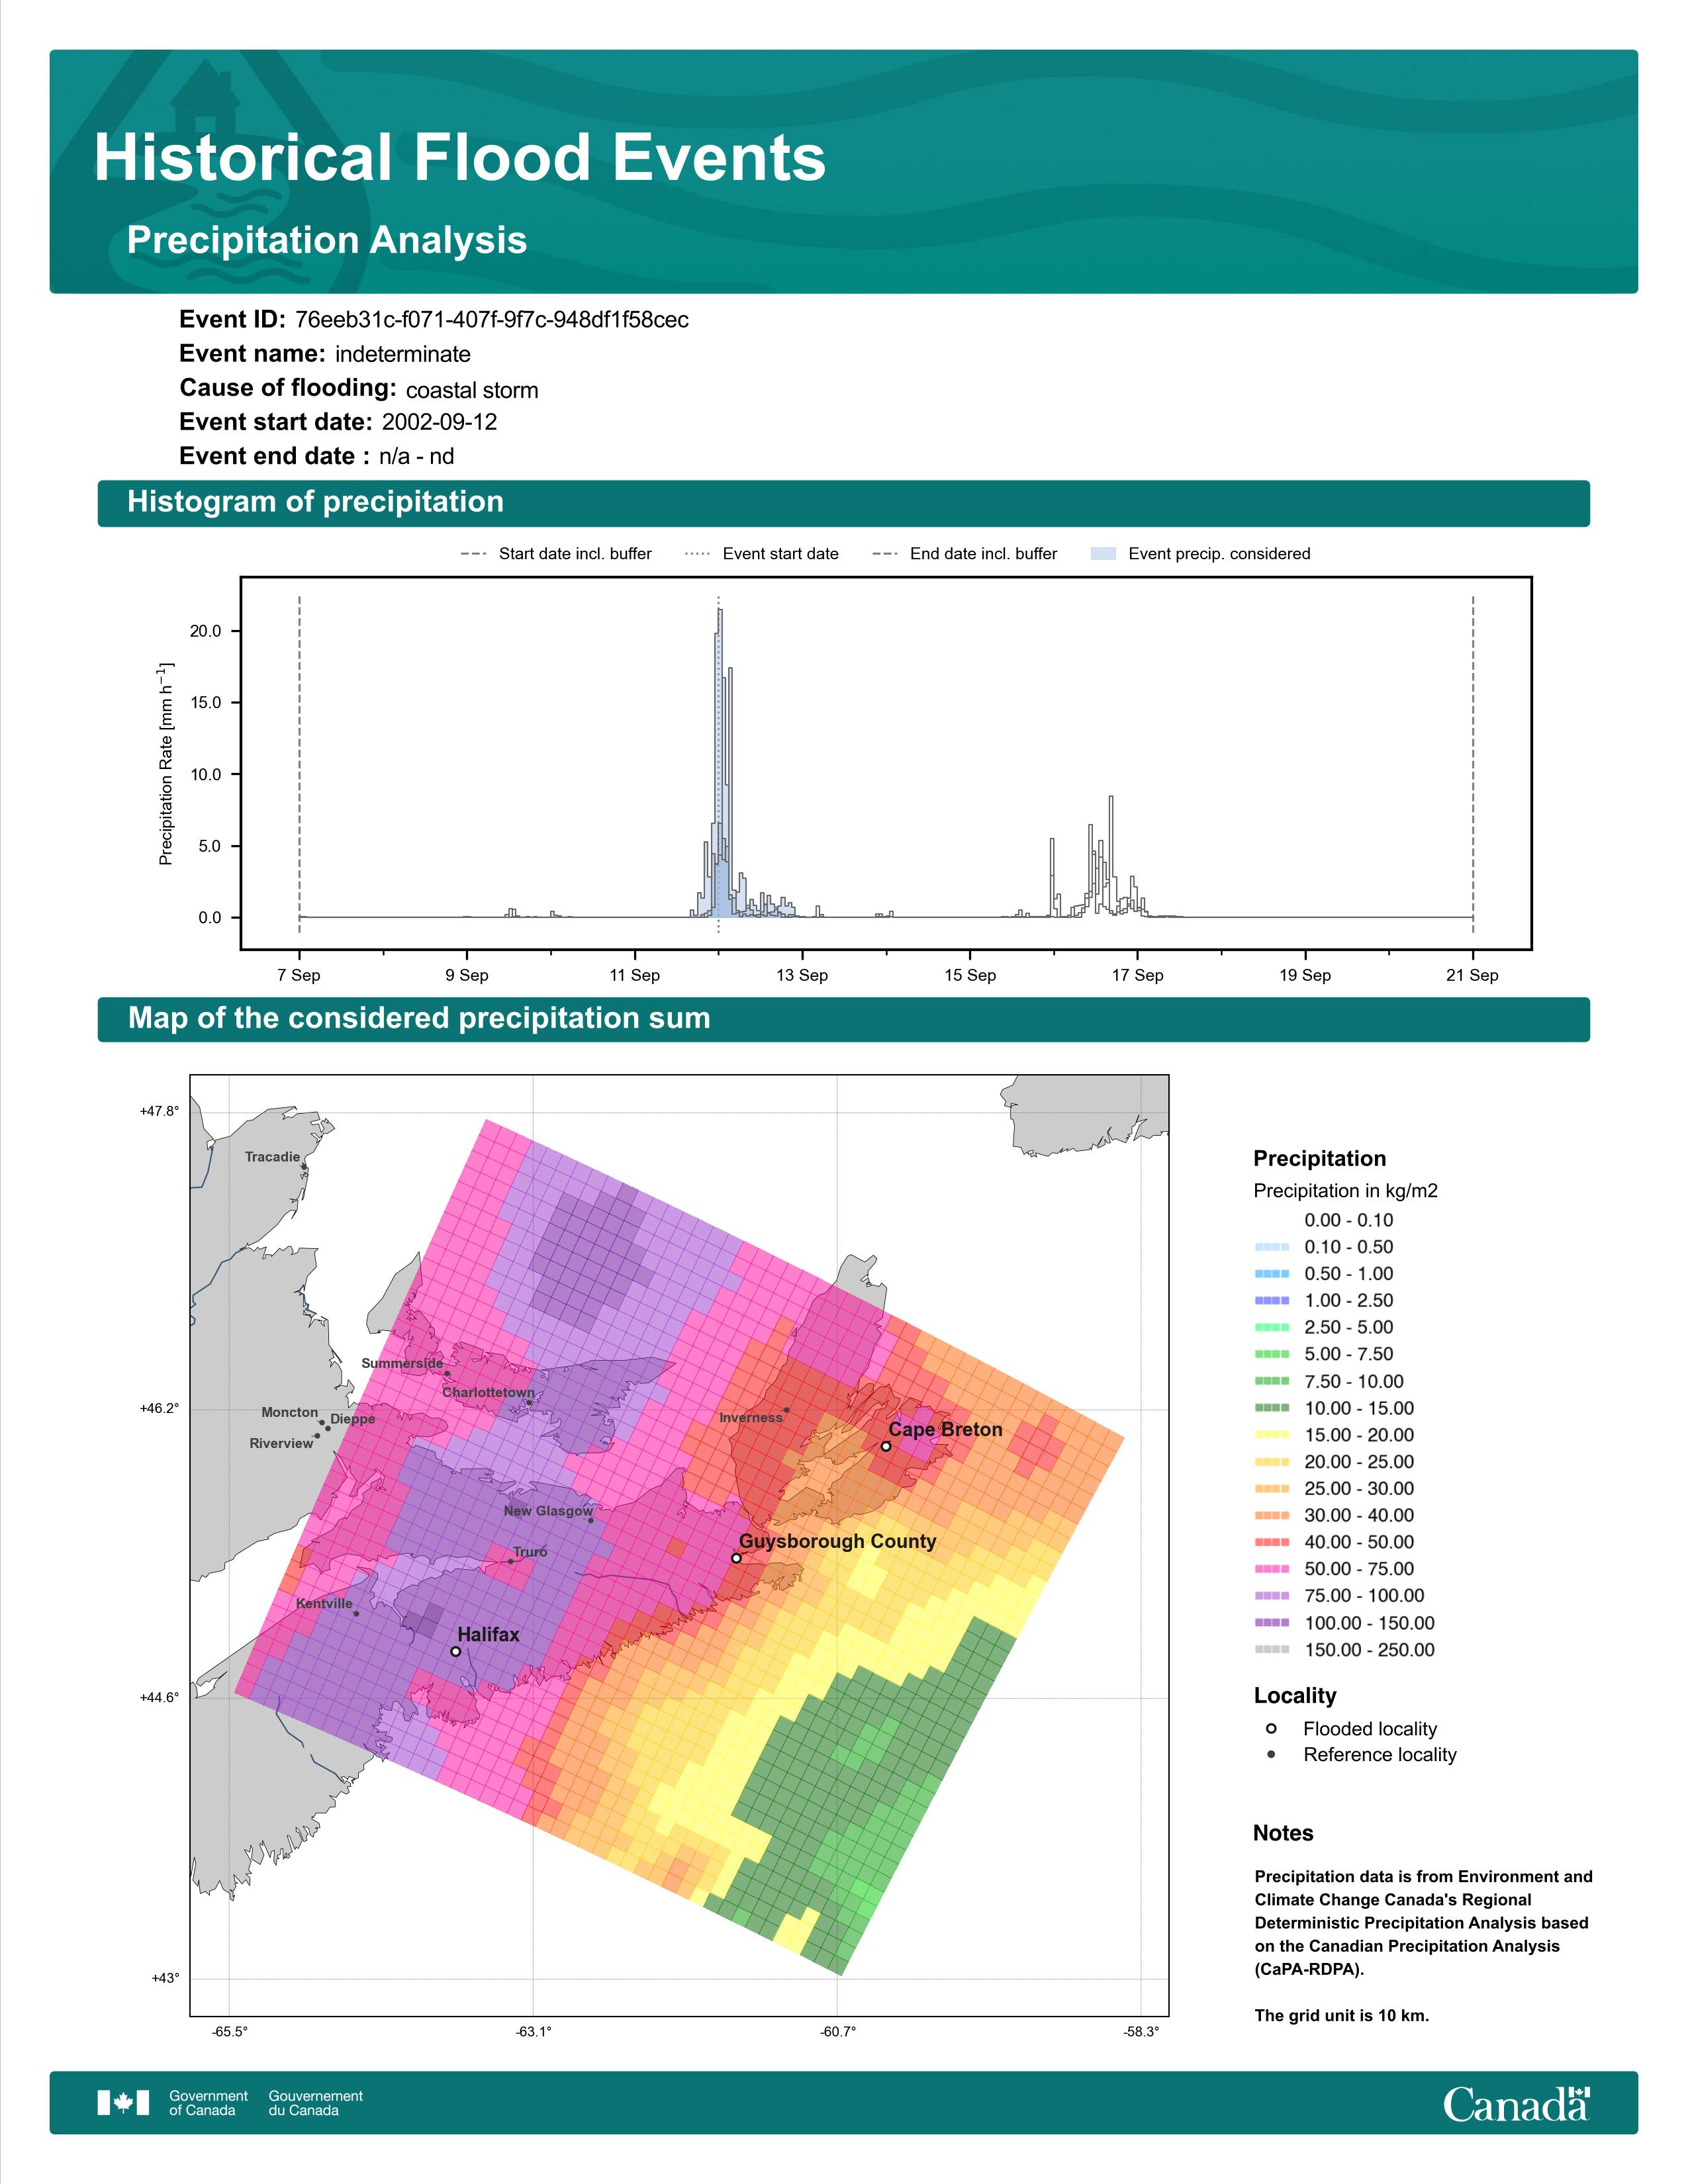Screen dimensions: 1688x2184
Task: Click the Event ID value text
Action: (x=492, y=320)
